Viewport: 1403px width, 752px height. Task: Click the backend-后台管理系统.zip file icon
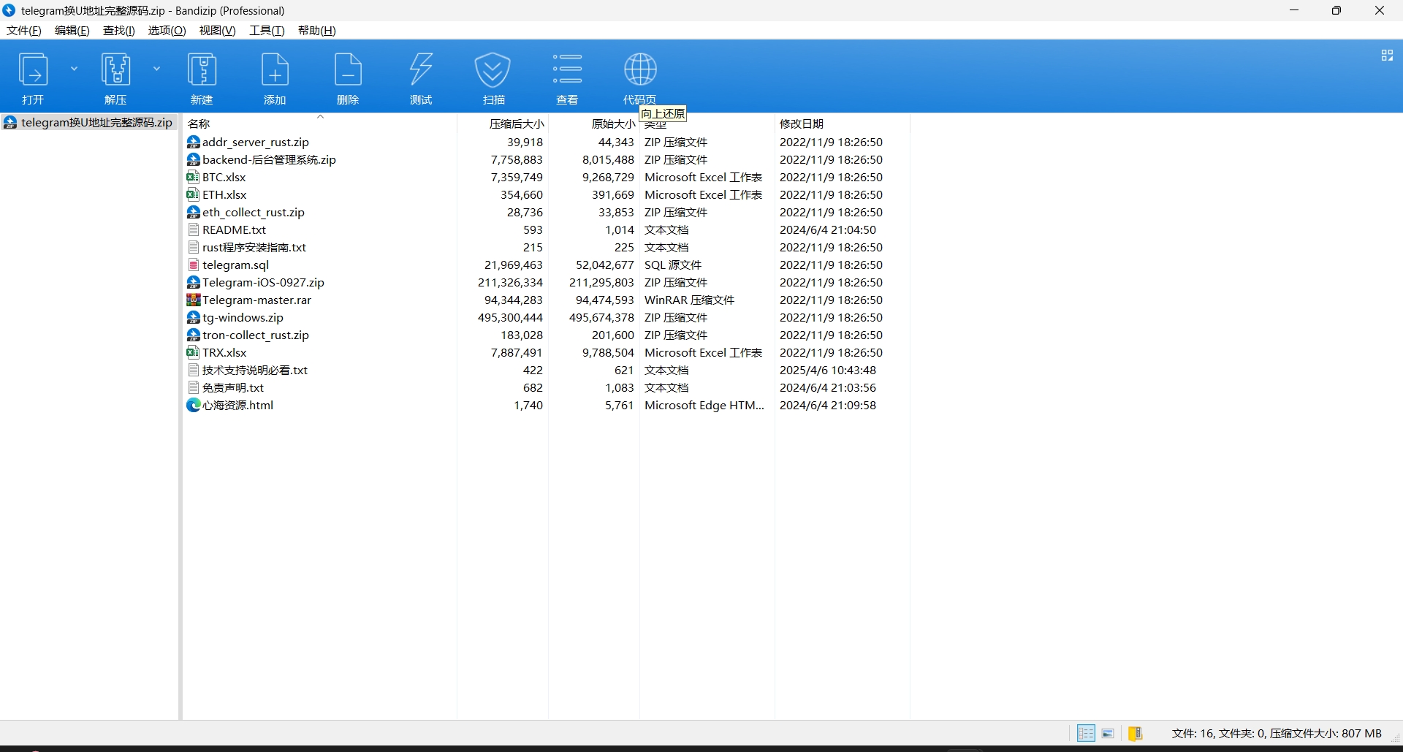click(194, 159)
